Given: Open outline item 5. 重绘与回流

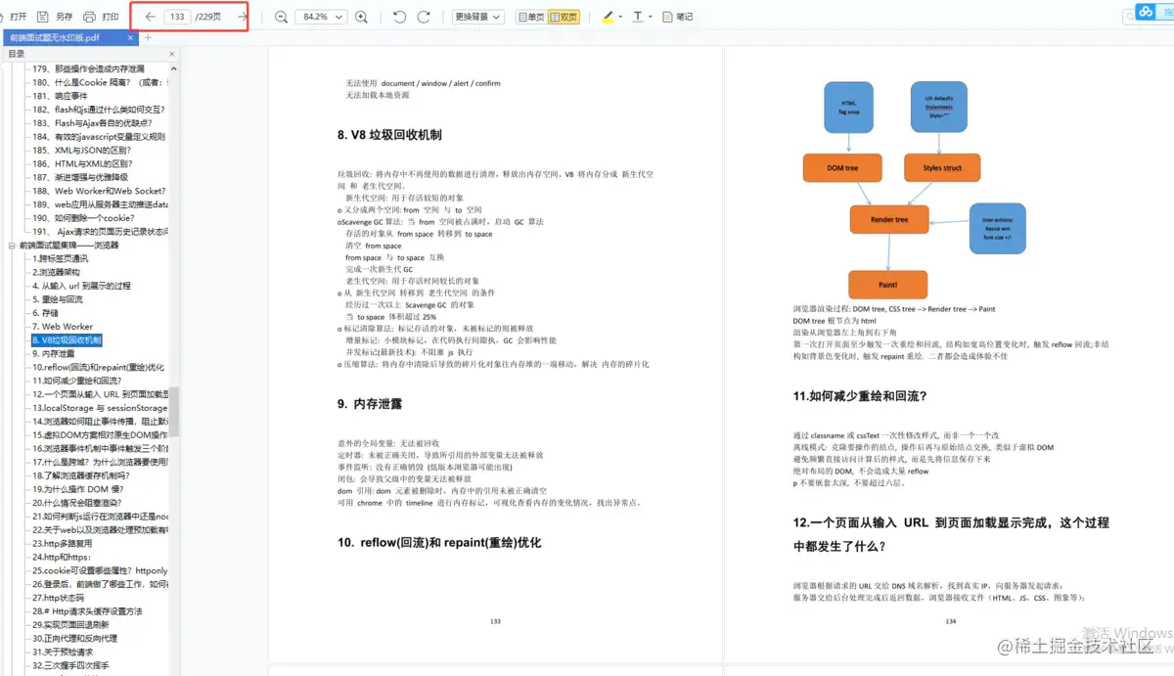Looking at the screenshot, I should tap(58, 299).
